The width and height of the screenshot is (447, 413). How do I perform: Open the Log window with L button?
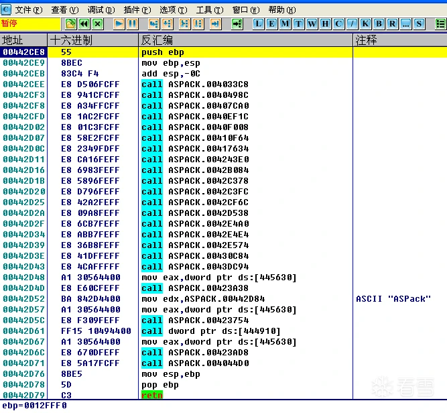click(x=259, y=24)
